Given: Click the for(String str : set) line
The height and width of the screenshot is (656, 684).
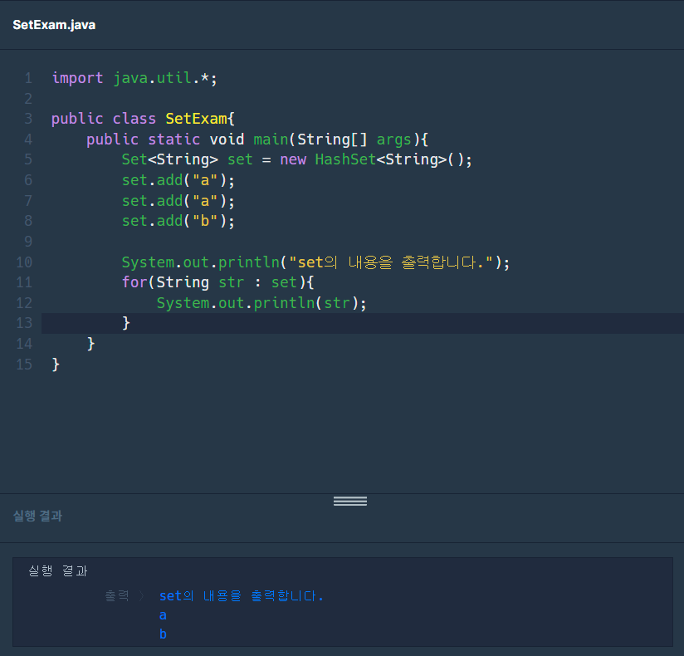Looking at the screenshot, I should (217, 282).
